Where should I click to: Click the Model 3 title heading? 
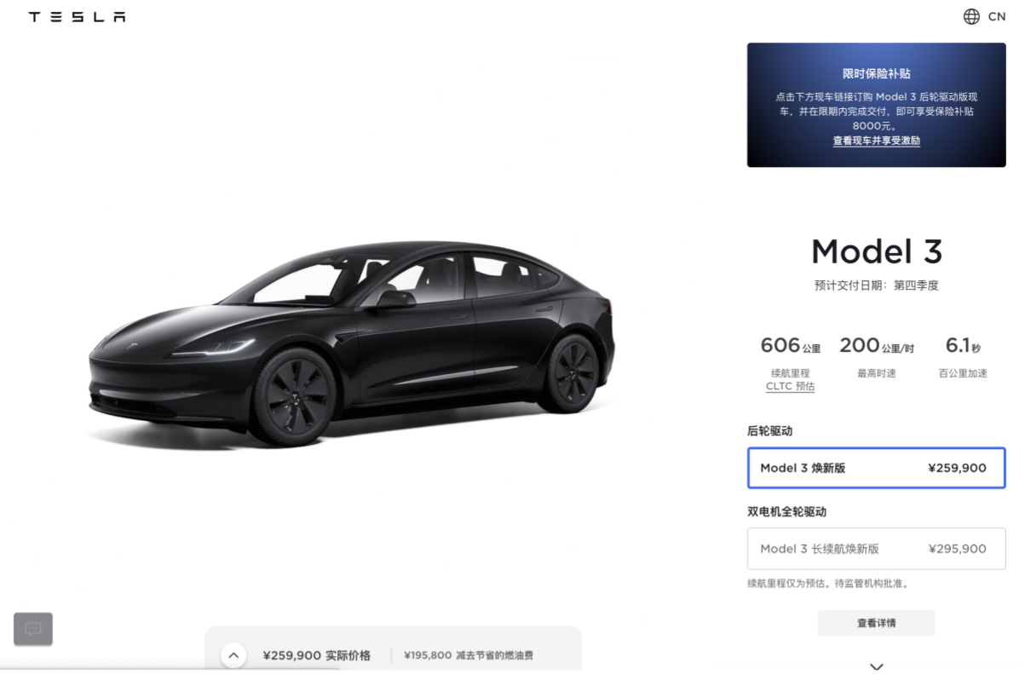click(876, 251)
